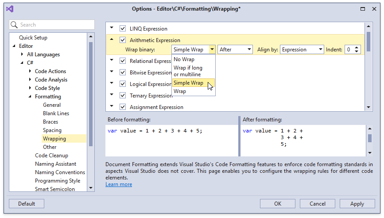384x218 pixels.
Task: Expand the Assignment Expression section
Action: 112,107
